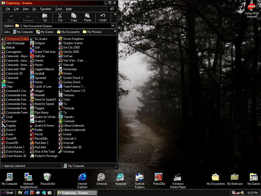
Task: Click the Internet Explorer desktop icon
Action: pos(82,181)
